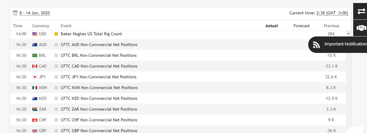Click the transfer arrows icon in sidebar
Viewport: 367px width, 133px height.
(x=361, y=12)
